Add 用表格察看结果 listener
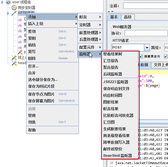This screenshot has height=167, width=168. tap(120, 136)
